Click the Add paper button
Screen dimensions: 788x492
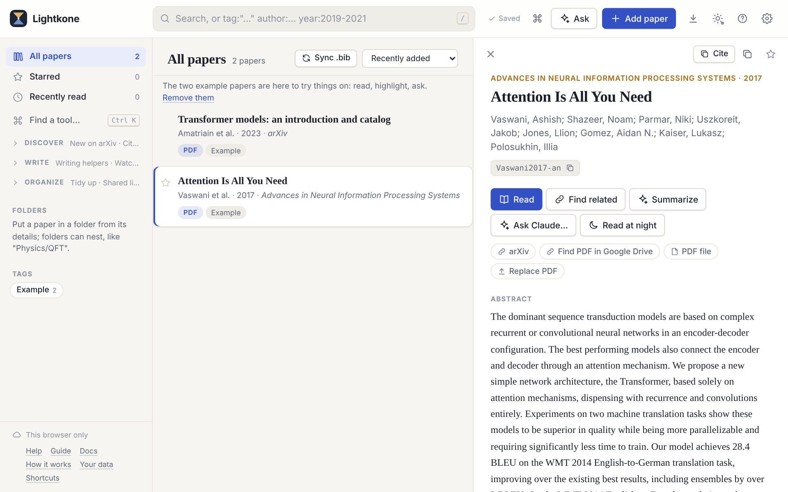pos(639,18)
